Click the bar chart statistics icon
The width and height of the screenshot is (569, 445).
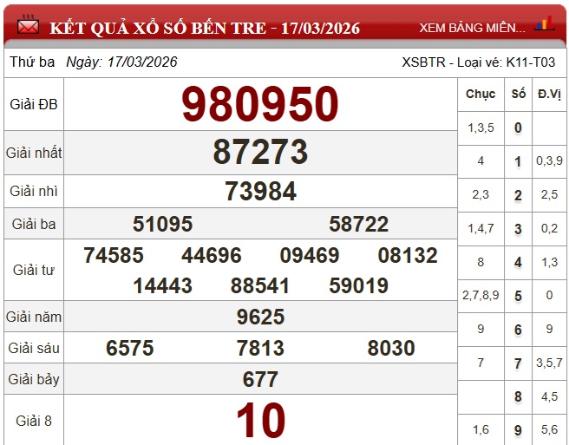[x=545, y=24]
